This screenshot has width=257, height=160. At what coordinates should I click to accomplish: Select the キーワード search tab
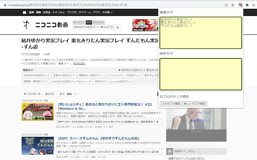pos(79,22)
